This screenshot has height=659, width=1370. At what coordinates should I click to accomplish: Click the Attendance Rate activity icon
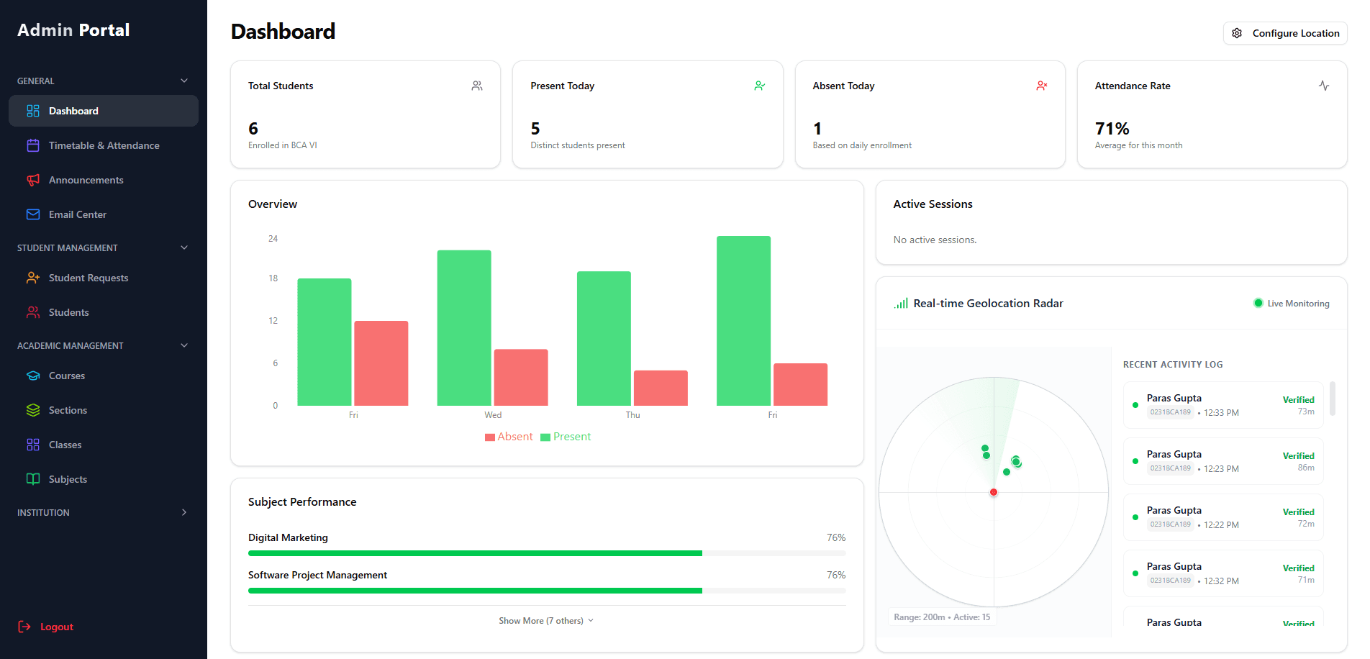click(1324, 85)
